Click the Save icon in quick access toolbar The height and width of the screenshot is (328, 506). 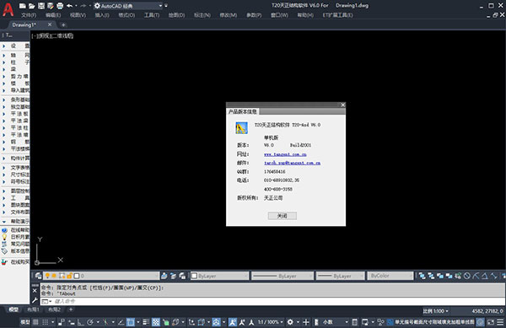41,6
